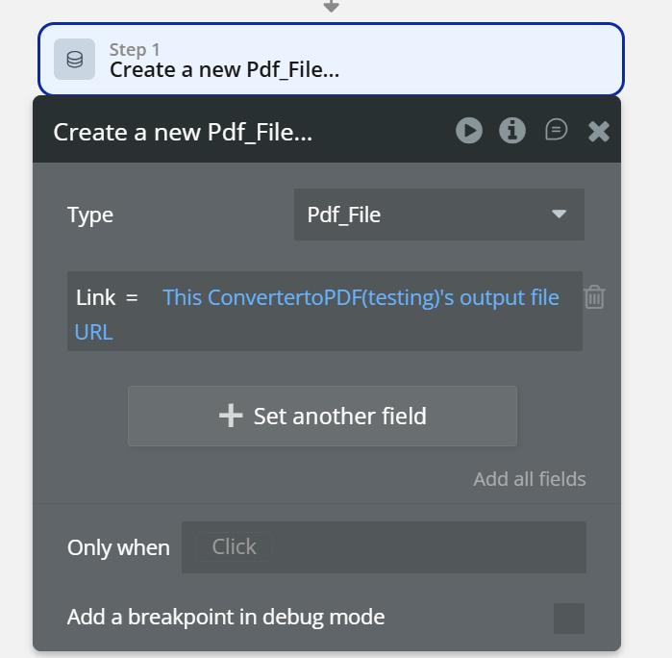Image resolution: width=672 pixels, height=658 pixels.
Task: Edit the ConvertertoPDF output file URL expression
Action: tap(361, 298)
